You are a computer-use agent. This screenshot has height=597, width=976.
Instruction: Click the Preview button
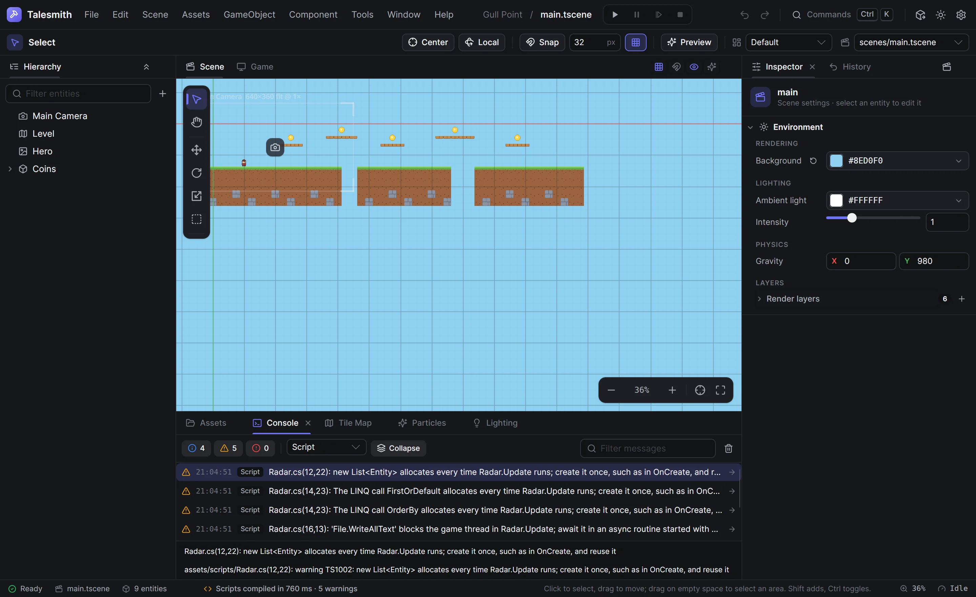click(x=689, y=42)
